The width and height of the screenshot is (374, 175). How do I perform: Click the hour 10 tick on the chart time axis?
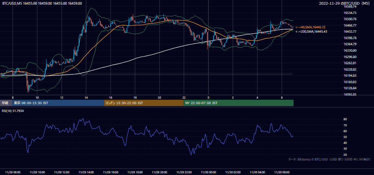tap(37, 97)
